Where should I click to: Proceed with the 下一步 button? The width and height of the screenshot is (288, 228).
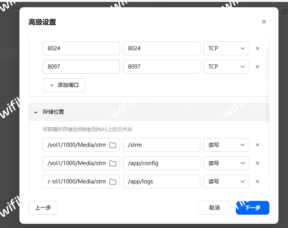click(252, 208)
